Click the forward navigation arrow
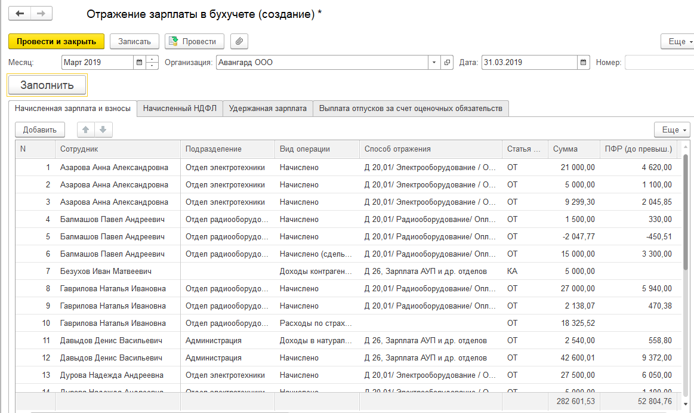This screenshot has width=694, height=413. (x=41, y=14)
